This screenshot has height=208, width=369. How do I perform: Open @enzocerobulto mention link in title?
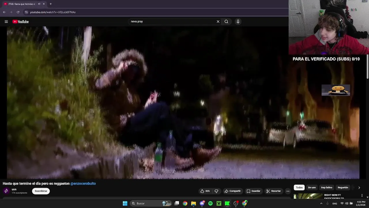[x=83, y=183]
